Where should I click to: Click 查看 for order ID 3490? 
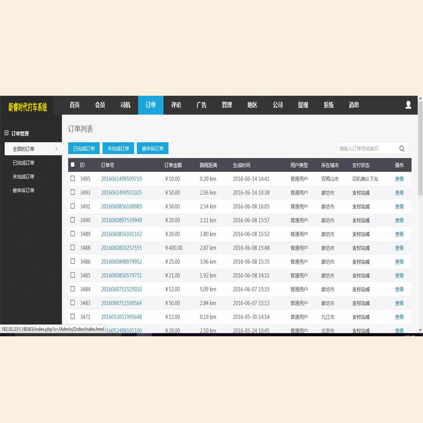pos(399,220)
